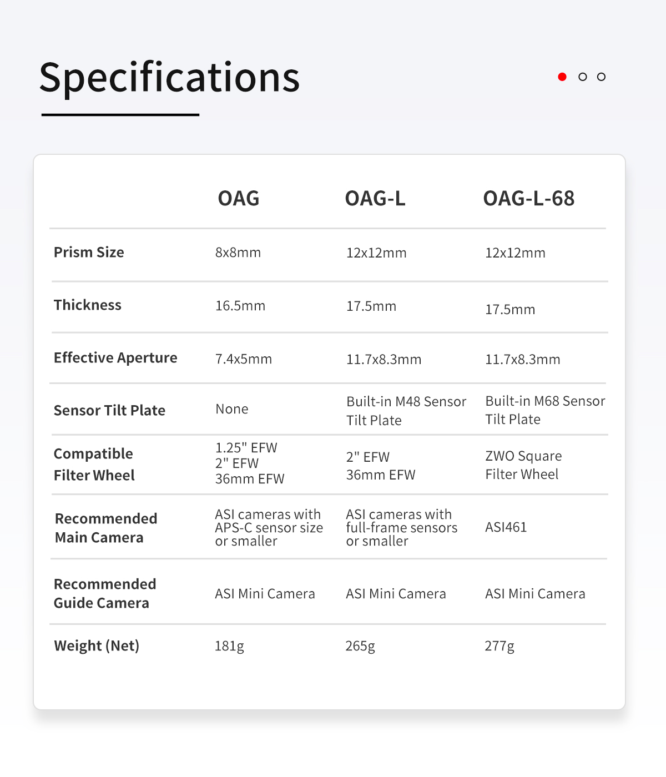Select the OAG-L-68 column header
The width and height of the screenshot is (666, 777).
click(x=528, y=198)
